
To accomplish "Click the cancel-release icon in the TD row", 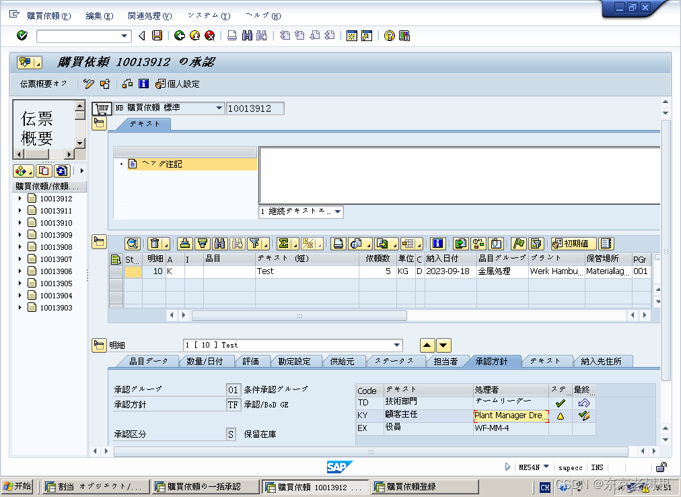I will pyautogui.click(x=583, y=403).
